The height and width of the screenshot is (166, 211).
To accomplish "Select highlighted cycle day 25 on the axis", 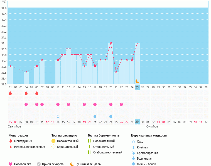I will point(137,87).
